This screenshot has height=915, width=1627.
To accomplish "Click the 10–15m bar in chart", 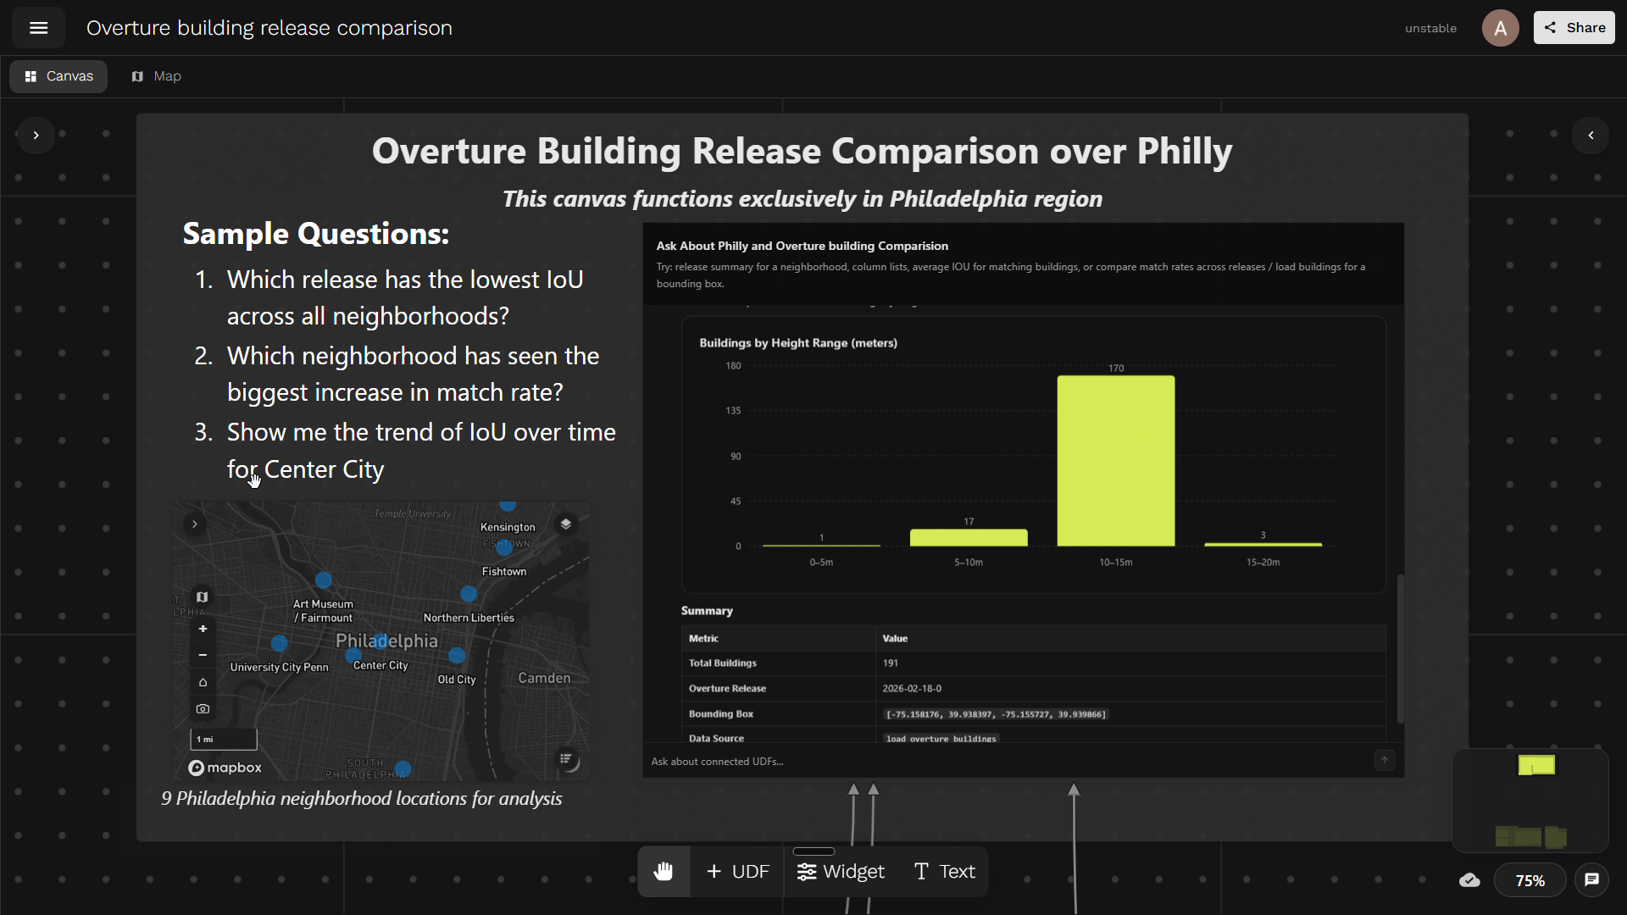I will (x=1116, y=461).
